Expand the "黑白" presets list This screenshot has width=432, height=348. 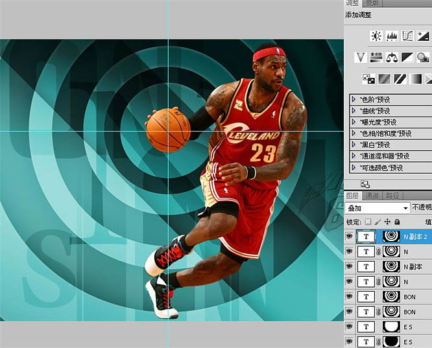pos(354,145)
